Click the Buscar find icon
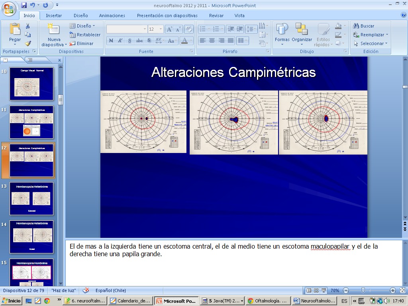The image size is (408, 306). point(356,26)
